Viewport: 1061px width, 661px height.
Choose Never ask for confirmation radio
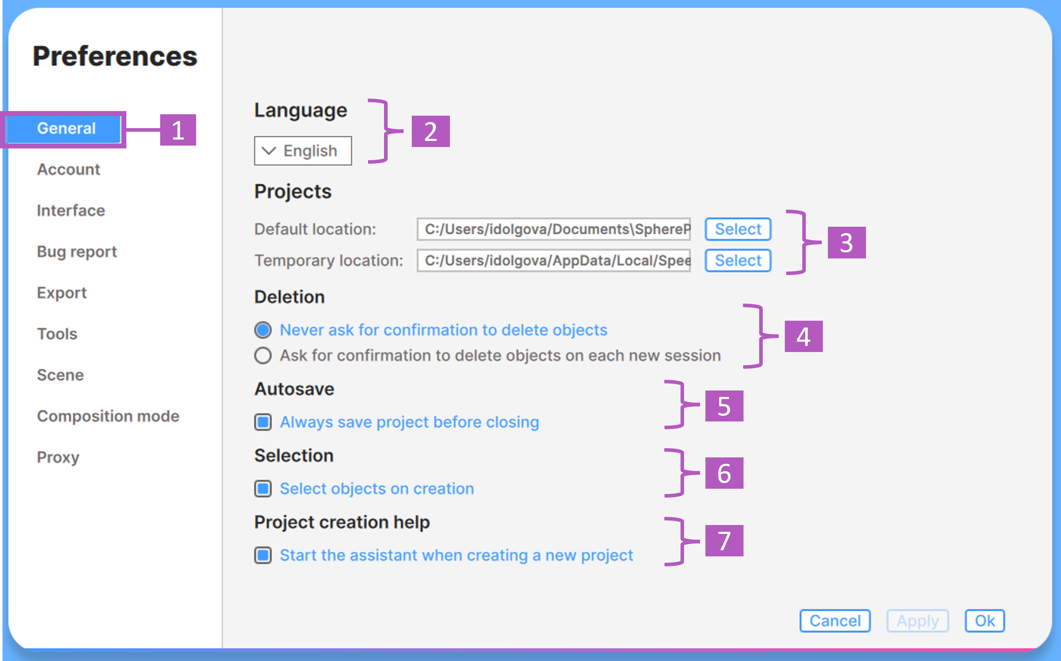pyautogui.click(x=263, y=330)
